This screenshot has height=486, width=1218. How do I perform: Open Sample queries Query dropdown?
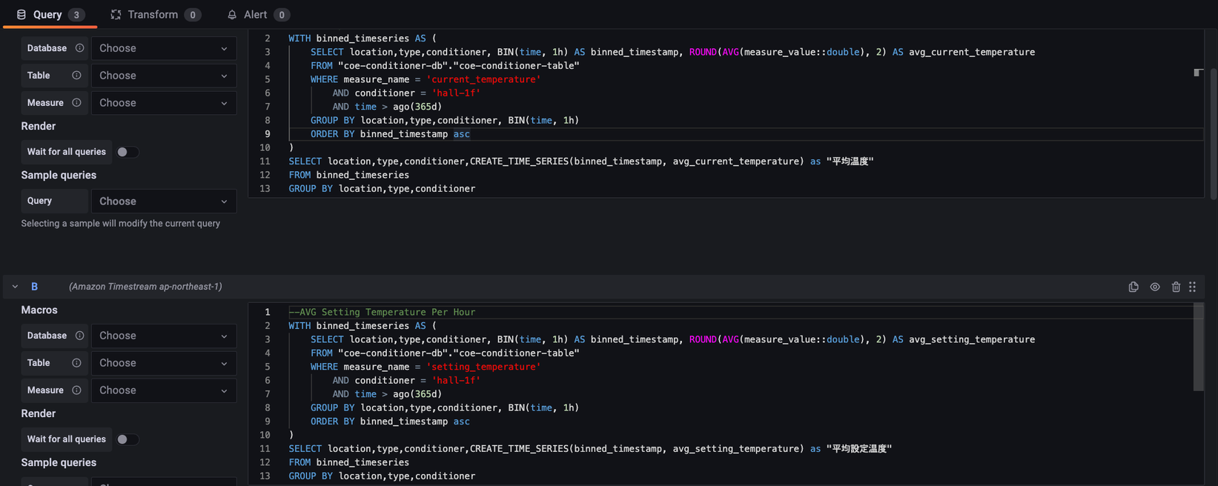pos(163,202)
